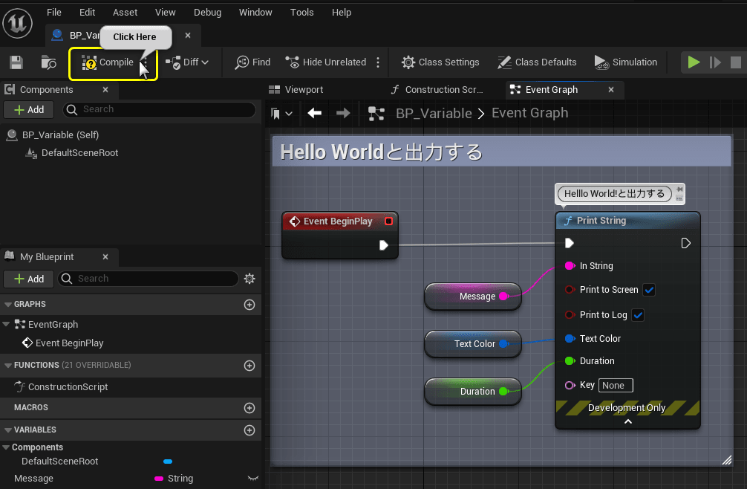The height and width of the screenshot is (489, 747).
Task: Uncheck Print to Screen on Print String
Action: 649,290
